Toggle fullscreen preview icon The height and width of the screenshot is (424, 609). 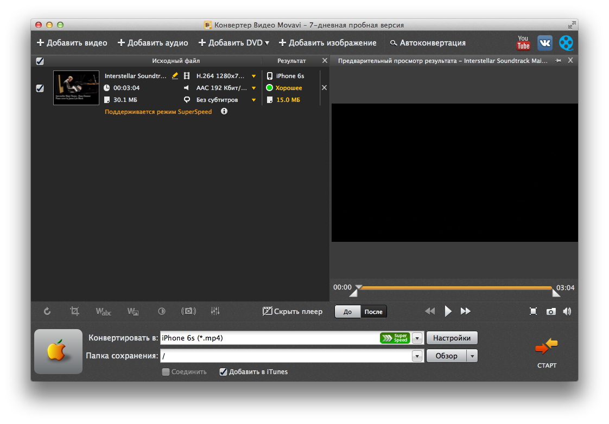click(533, 312)
